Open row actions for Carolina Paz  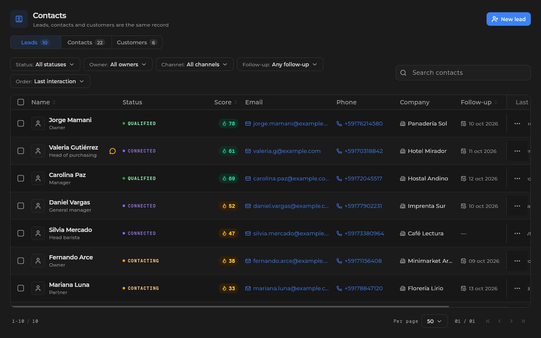click(x=517, y=178)
